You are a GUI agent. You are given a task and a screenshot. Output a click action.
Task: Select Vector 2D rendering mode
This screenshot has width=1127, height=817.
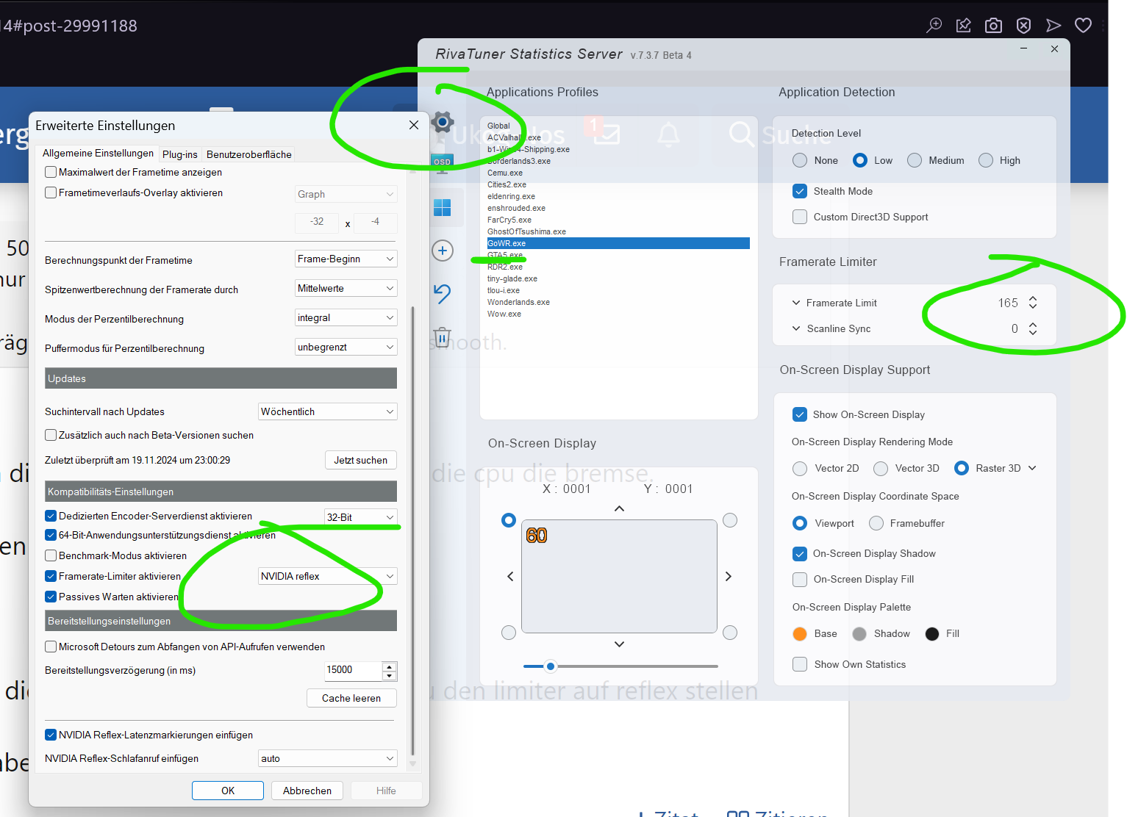click(800, 468)
